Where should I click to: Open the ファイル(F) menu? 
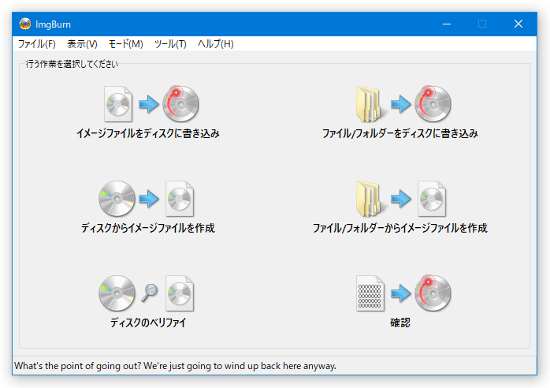tap(36, 44)
